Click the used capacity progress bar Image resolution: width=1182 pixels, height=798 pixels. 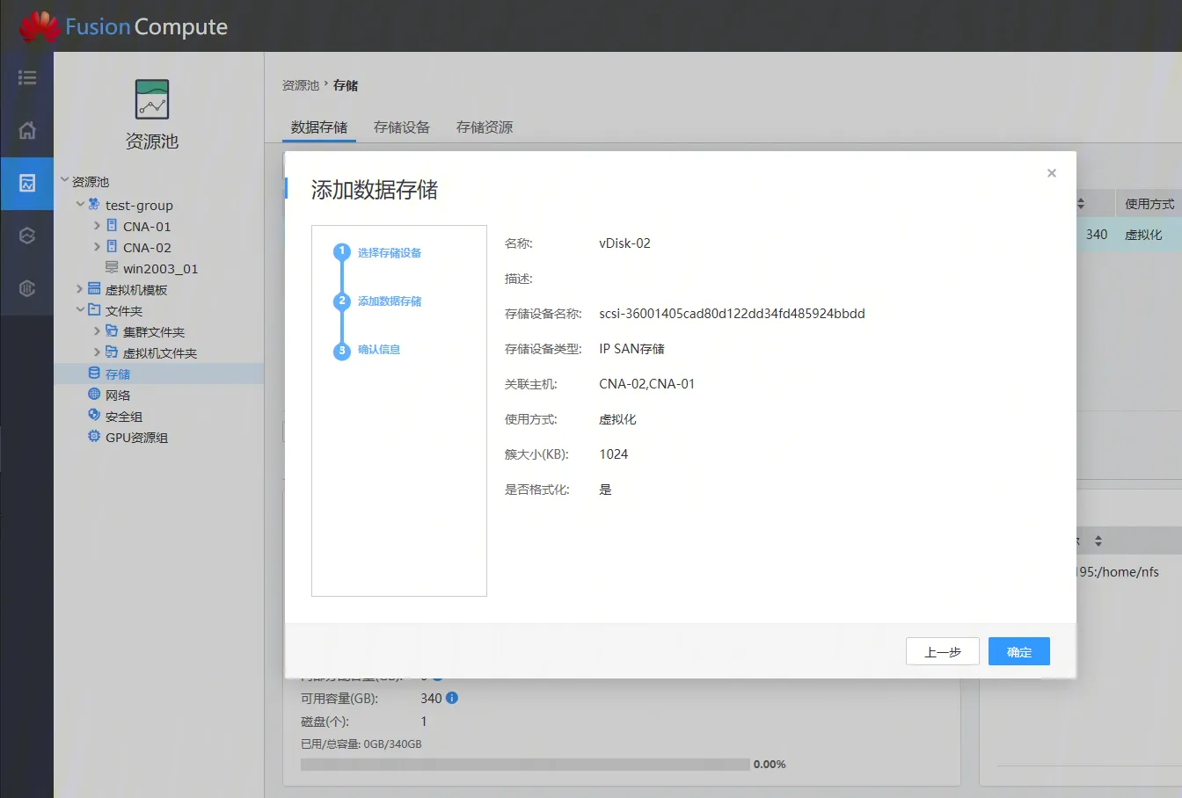tap(524, 765)
